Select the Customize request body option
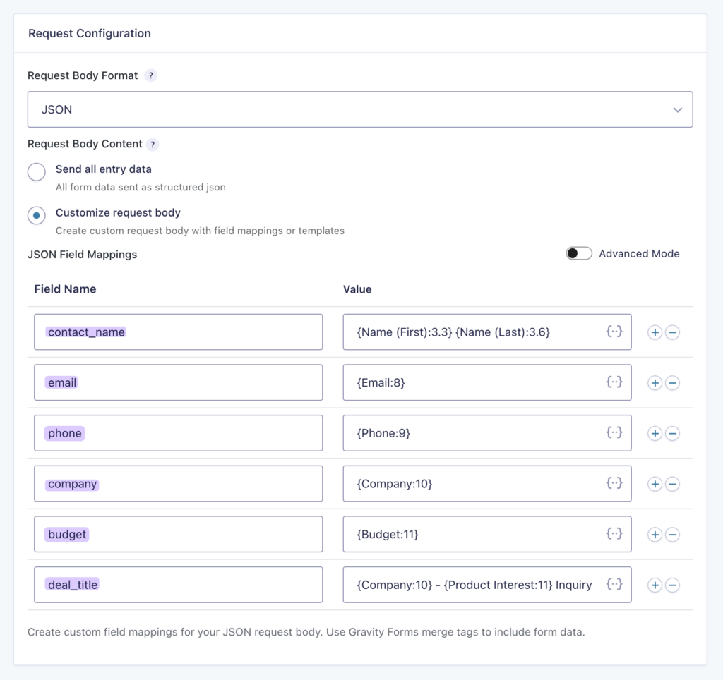The height and width of the screenshot is (680, 723). point(36,215)
